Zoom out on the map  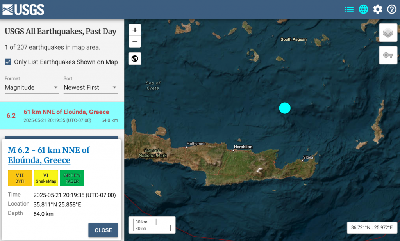pos(135,42)
